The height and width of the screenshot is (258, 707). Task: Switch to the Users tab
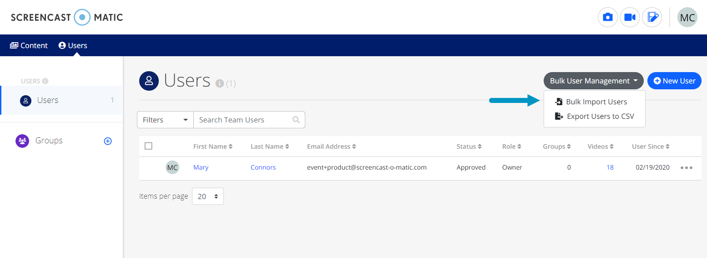pyautogui.click(x=73, y=45)
